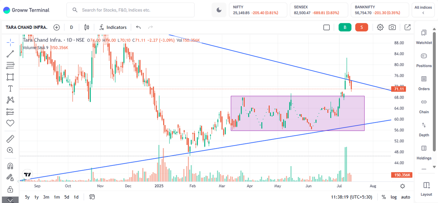Open the candlestick chart style selector

click(87, 27)
